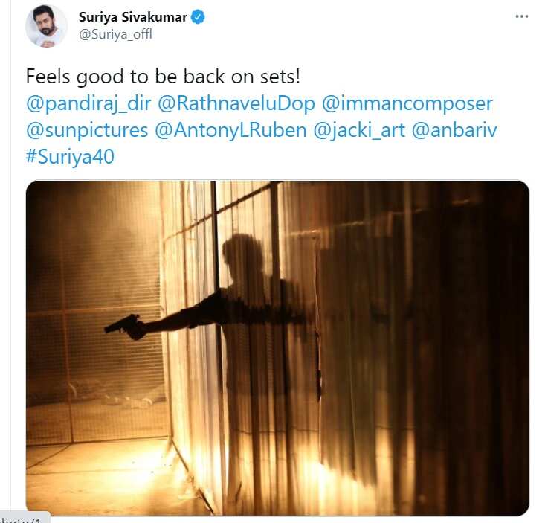Follow the @AntonyLRuben mention link

point(230,130)
